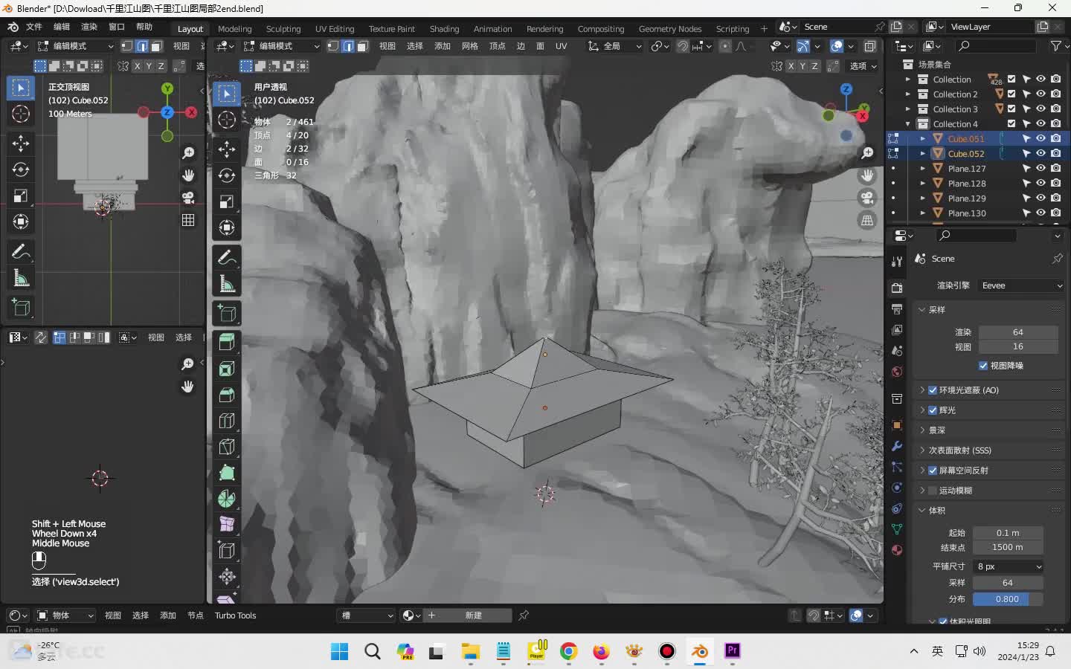Screen dimensions: 1071x669
Task: Collapse the Collection 4 tree
Action: click(x=907, y=124)
